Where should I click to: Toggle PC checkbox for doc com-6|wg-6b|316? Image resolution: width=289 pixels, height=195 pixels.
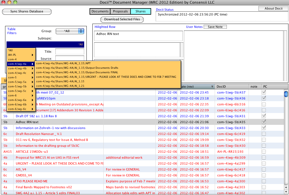tap(264, 104)
